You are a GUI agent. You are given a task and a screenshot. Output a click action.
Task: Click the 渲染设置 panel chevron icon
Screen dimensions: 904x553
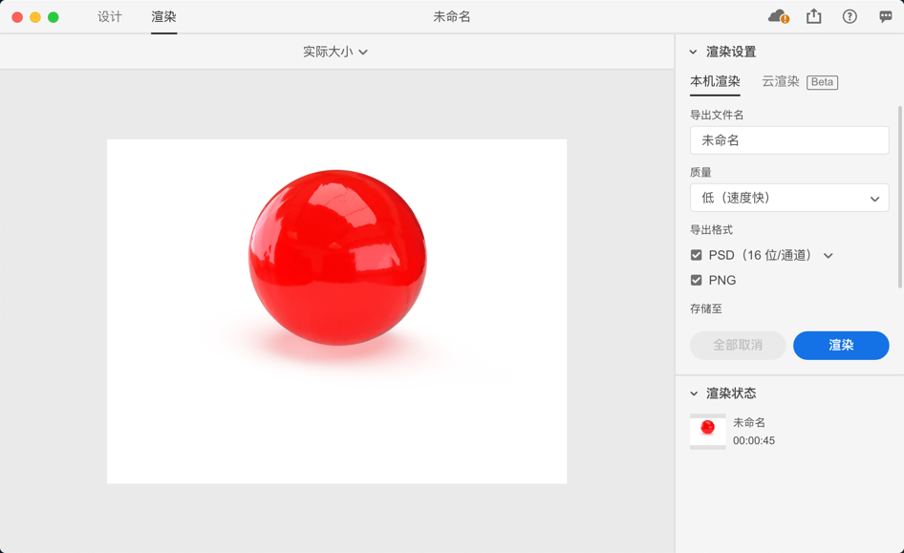pyautogui.click(x=692, y=53)
